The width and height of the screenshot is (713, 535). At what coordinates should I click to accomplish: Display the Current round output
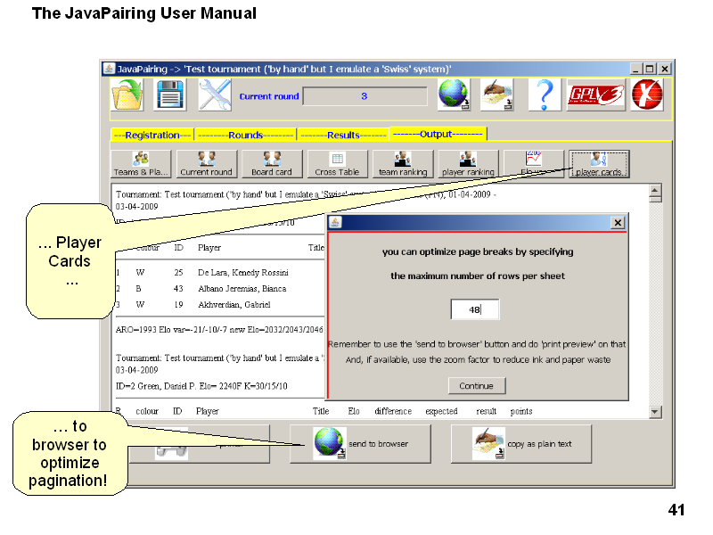point(206,164)
